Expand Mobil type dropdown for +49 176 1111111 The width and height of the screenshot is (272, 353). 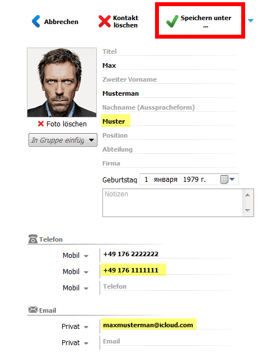click(86, 272)
